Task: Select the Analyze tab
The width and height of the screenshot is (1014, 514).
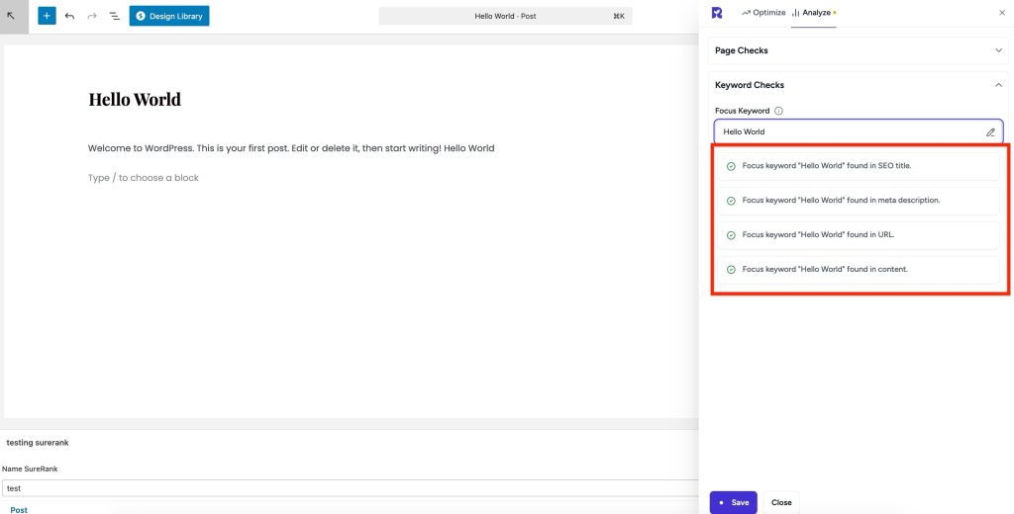Action: click(x=812, y=13)
